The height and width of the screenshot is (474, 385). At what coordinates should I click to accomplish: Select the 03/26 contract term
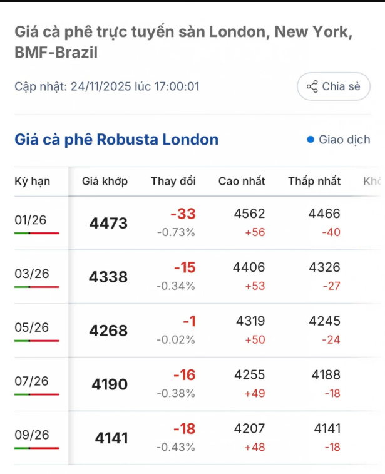[x=31, y=274]
